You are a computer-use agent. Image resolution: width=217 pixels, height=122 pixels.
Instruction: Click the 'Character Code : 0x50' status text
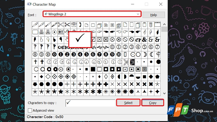click(x=45, y=117)
